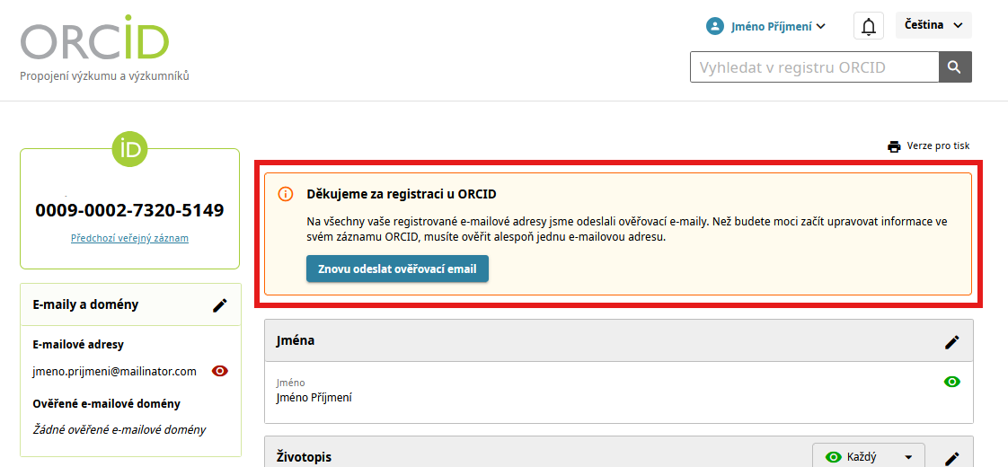The image size is (1008, 467).
Task: Click the ORCID logo
Action: click(94, 38)
